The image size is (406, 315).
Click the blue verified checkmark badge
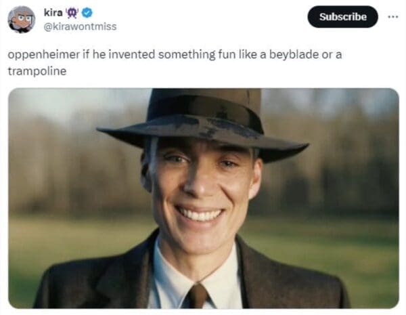click(x=87, y=13)
